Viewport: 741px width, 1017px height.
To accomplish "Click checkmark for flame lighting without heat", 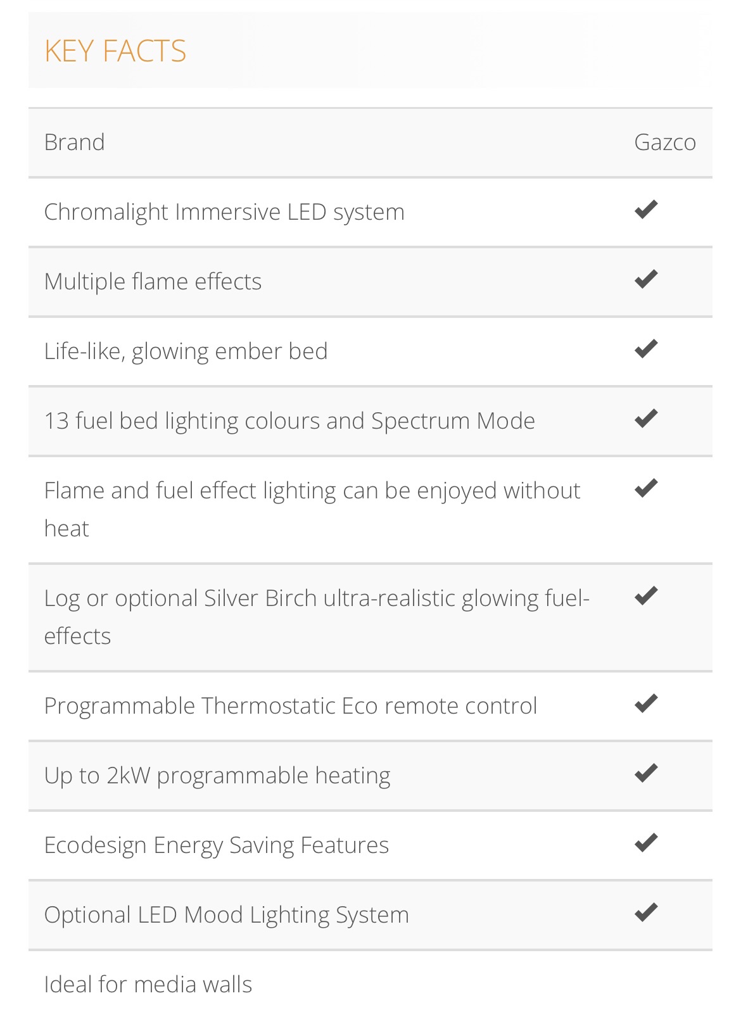I will point(646,488).
